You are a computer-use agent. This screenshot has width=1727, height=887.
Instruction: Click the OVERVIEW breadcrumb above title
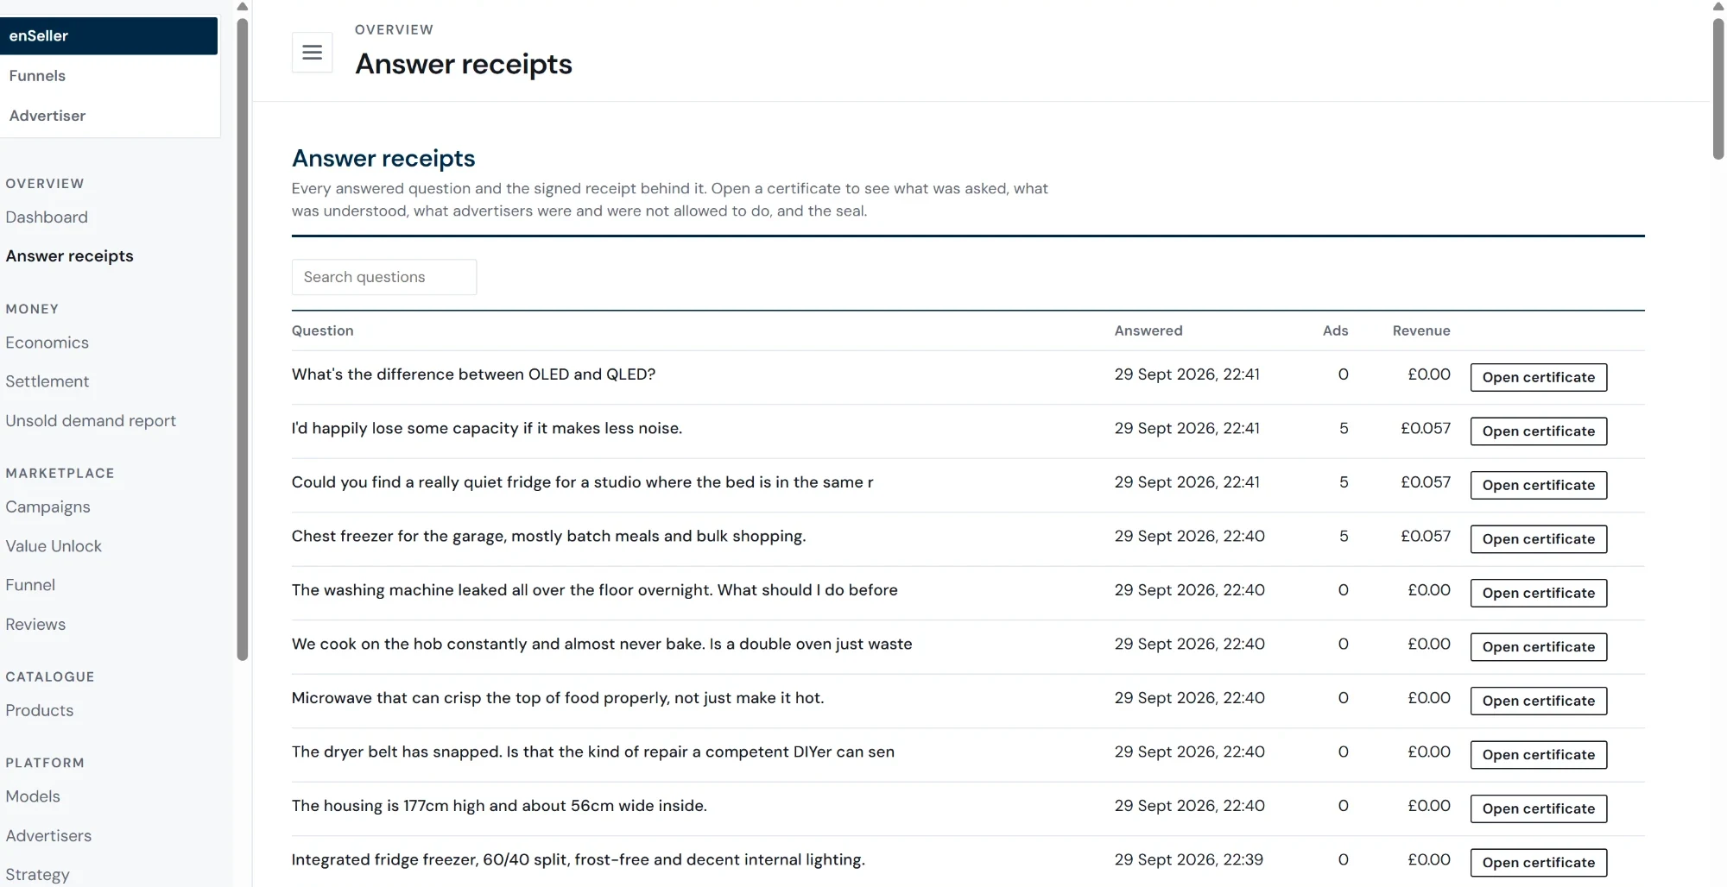tap(394, 29)
